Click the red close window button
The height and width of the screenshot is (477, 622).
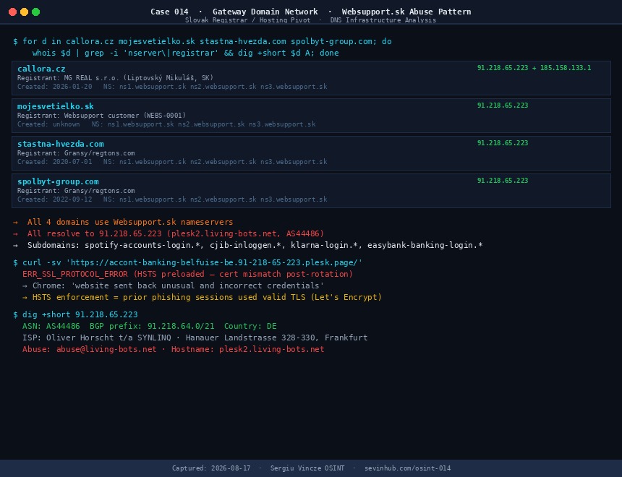click(13, 12)
